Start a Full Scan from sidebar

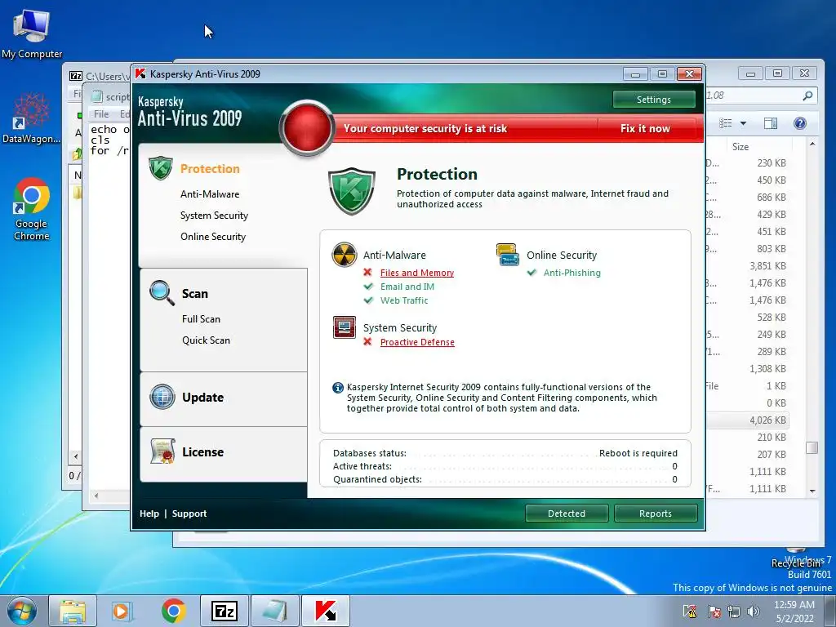(201, 319)
